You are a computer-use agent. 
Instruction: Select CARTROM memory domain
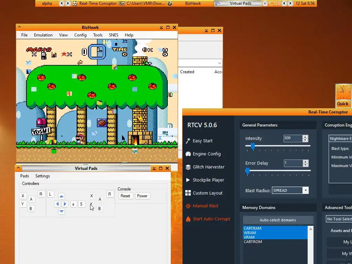(x=275, y=242)
